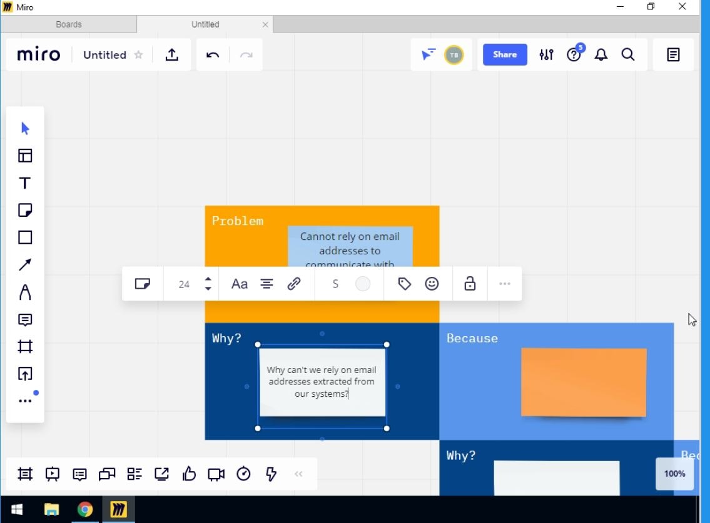The width and height of the screenshot is (710, 523).
Task: Click the miro logo
Action: click(x=39, y=55)
